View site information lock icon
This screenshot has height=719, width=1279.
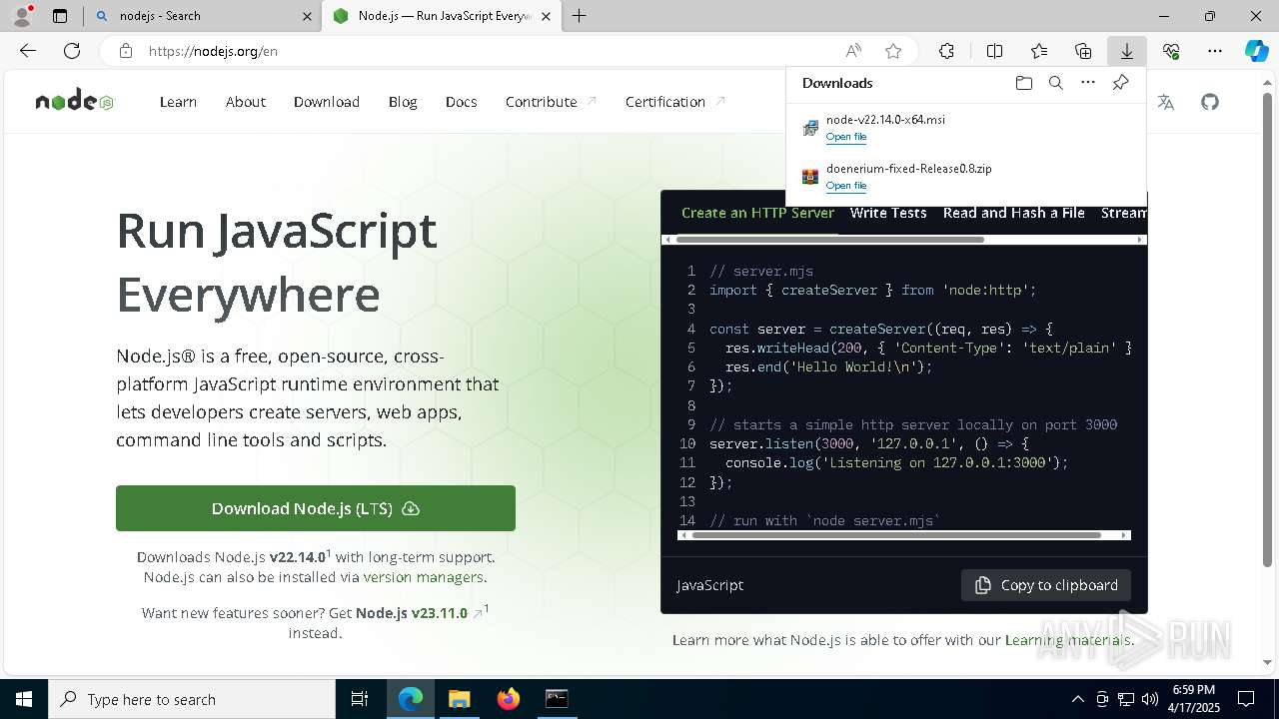tap(126, 51)
